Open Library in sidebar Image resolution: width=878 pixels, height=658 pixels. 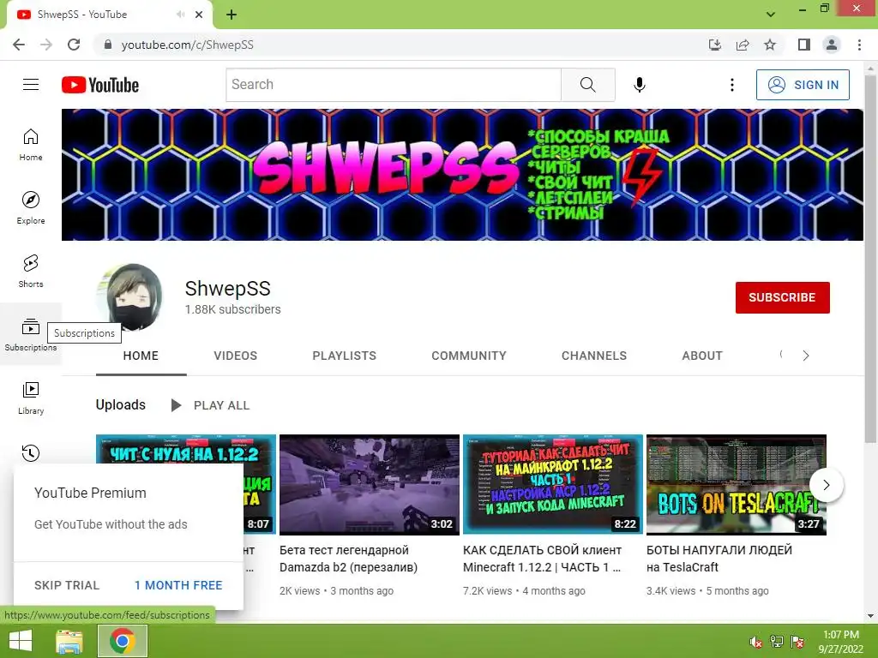tap(31, 398)
